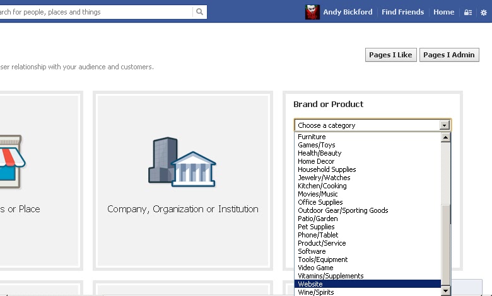Go to Home in top bar
492x296 pixels.
pyautogui.click(x=443, y=12)
